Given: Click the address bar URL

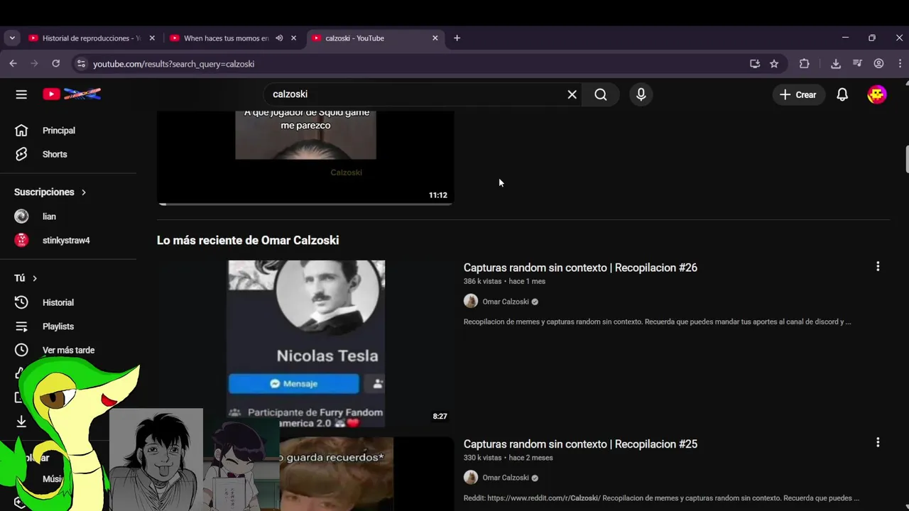Looking at the screenshot, I should (174, 64).
